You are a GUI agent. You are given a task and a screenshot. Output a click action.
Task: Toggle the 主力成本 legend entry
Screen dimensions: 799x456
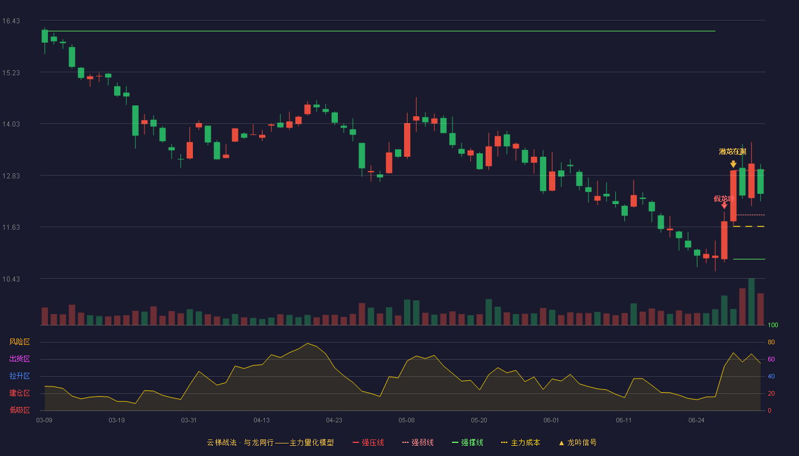pyautogui.click(x=520, y=442)
